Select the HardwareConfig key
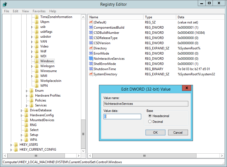227x167 pixels. pos(42,115)
